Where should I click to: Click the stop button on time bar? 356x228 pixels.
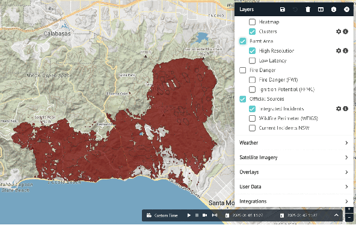coord(197,215)
